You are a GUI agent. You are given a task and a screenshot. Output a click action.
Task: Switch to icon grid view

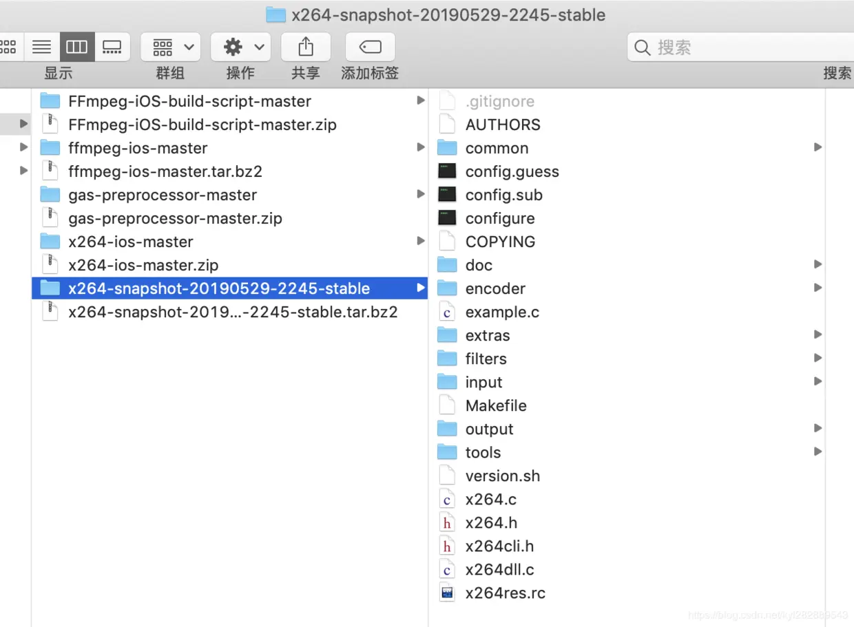pyautogui.click(x=10, y=47)
